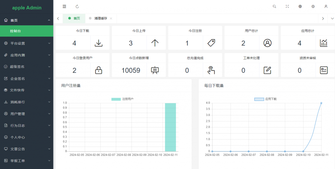
Task: Select the 首页 tab
Action: click(x=74, y=18)
